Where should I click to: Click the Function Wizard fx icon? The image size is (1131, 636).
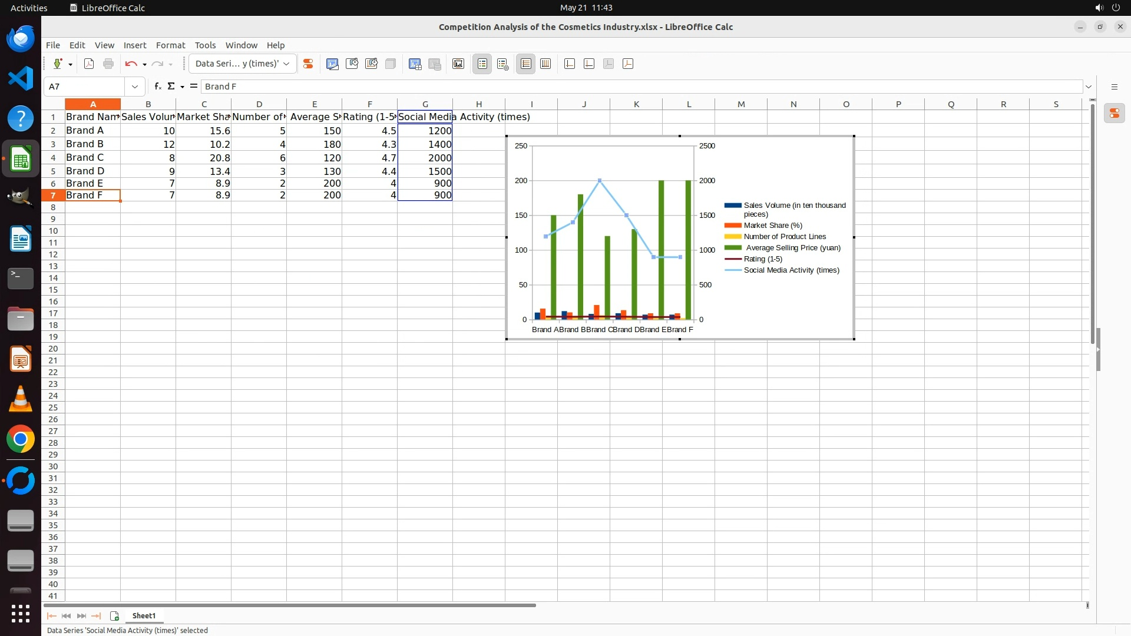(x=157, y=87)
